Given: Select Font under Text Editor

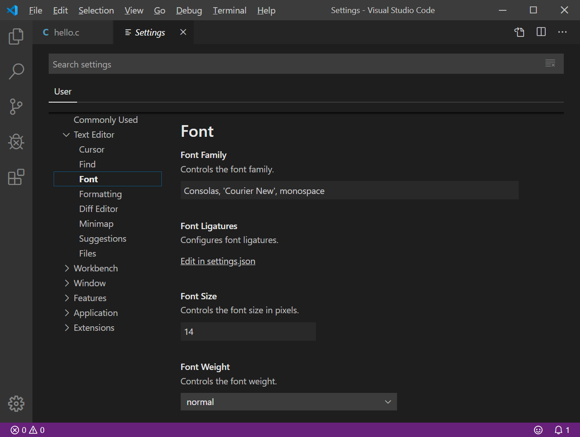Looking at the screenshot, I should click(x=107, y=179).
